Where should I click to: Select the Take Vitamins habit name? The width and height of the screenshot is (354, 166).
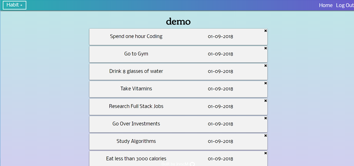coord(136,89)
